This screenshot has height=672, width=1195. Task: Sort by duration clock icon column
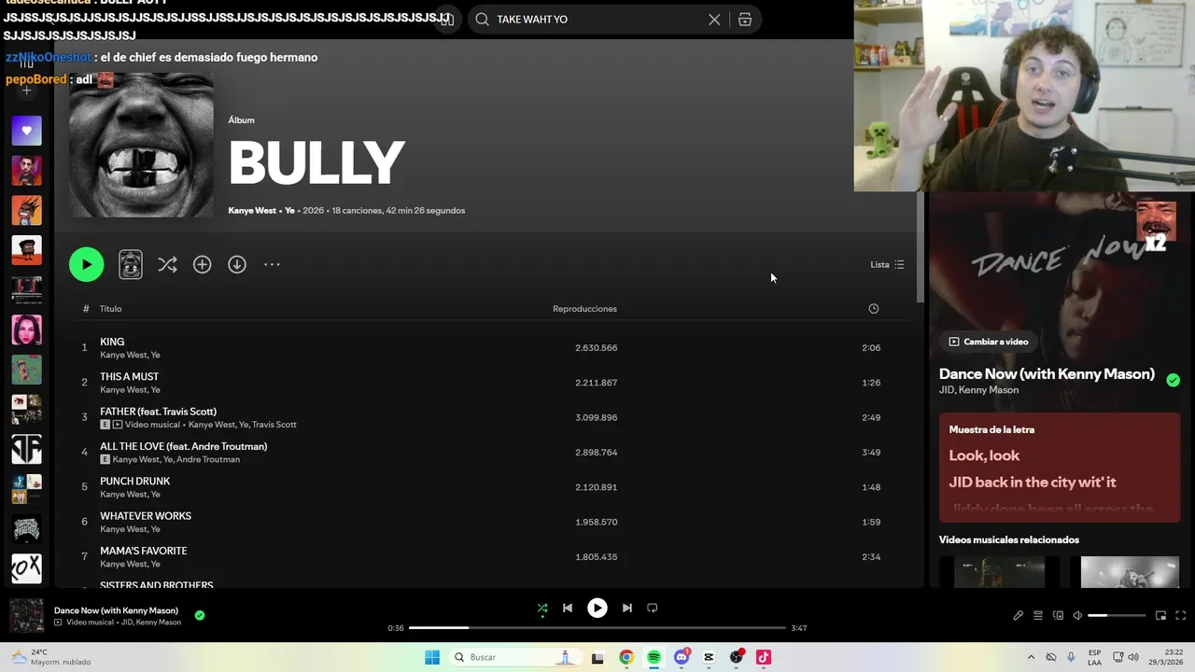874,309
